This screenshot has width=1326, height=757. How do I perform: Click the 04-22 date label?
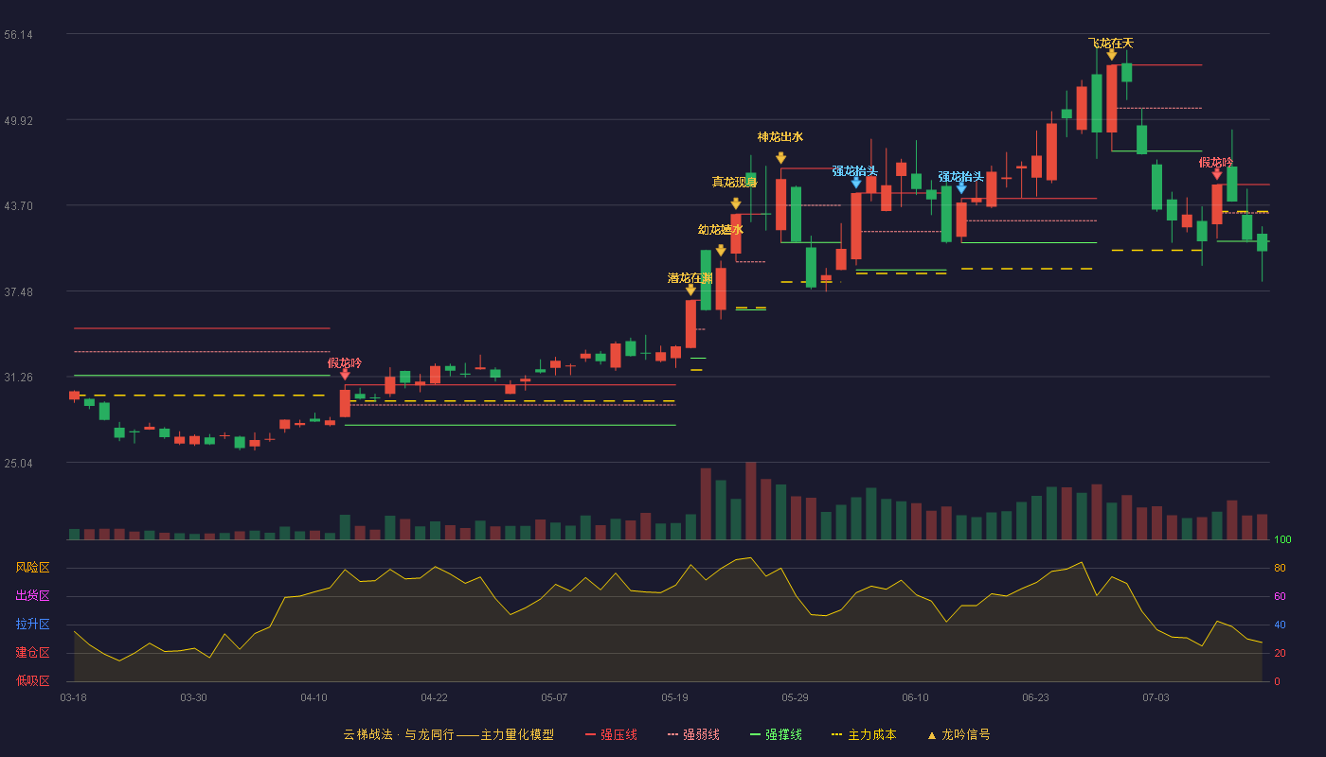point(434,697)
